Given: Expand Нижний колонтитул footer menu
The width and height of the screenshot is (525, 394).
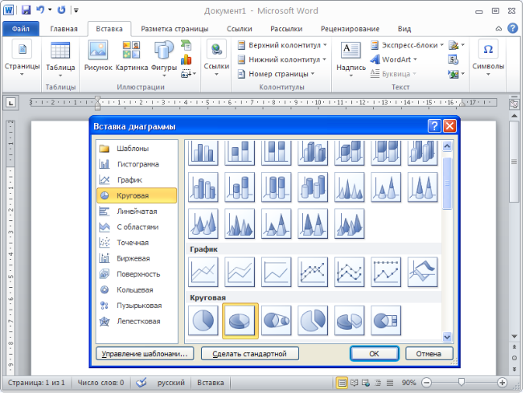Looking at the screenshot, I should (x=282, y=60).
